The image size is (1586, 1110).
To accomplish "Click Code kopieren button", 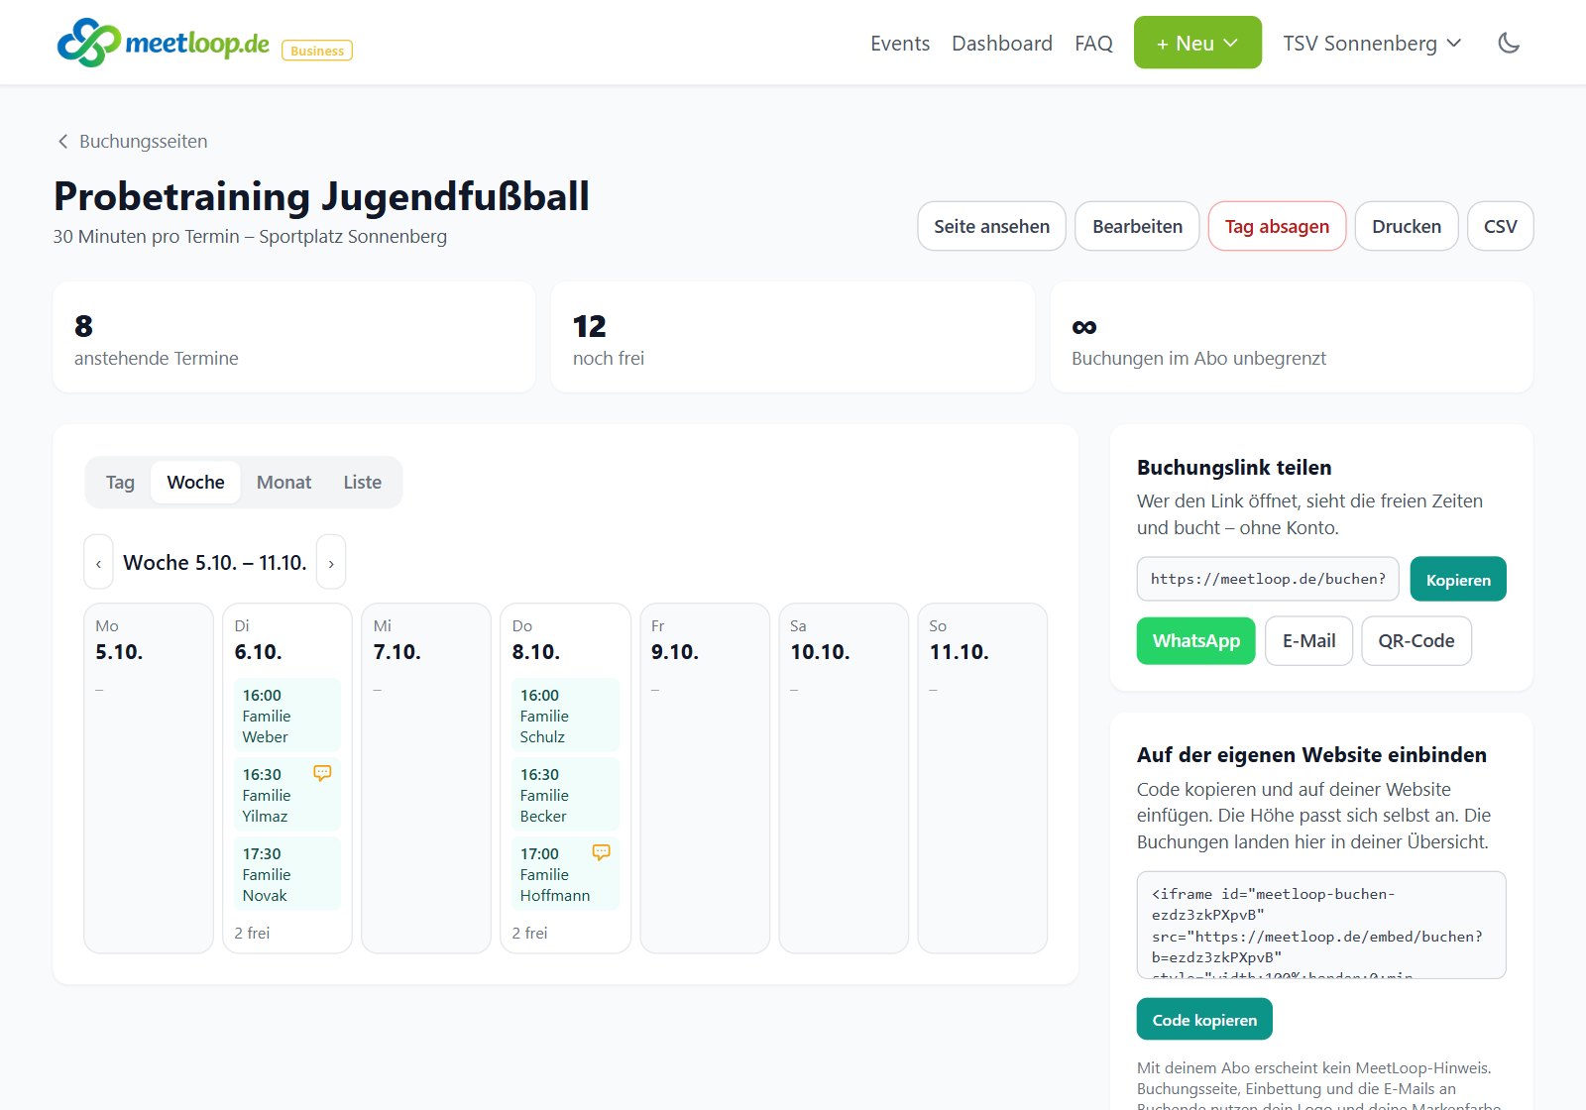I will click(x=1204, y=1020).
